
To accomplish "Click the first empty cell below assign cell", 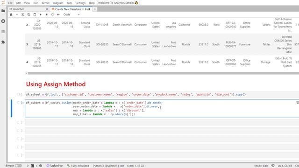I will [162, 122].
